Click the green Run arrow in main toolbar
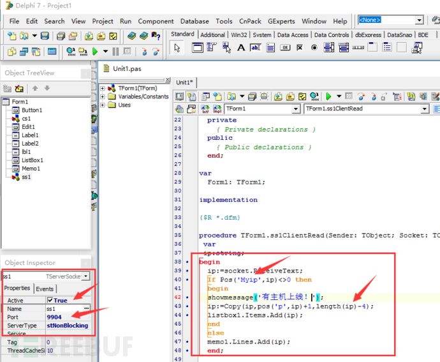Viewport: 440px width, 362px height. pyautogui.click(x=95, y=51)
